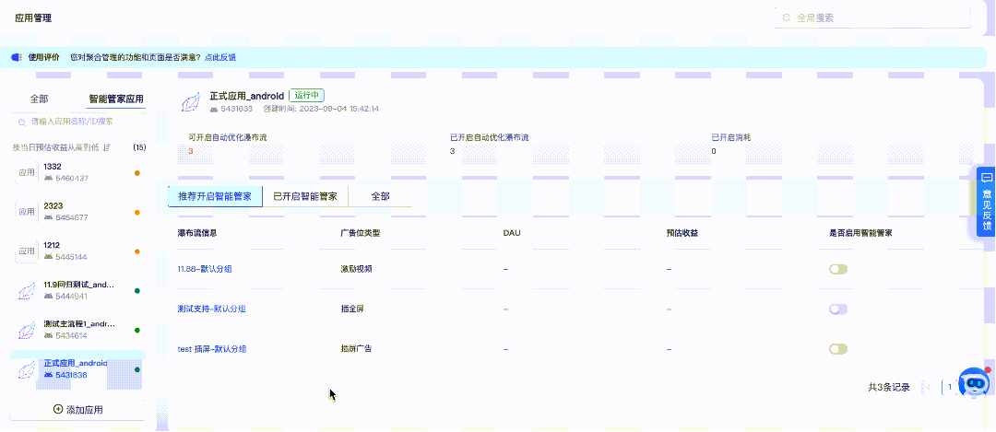Image resolution: width=996 pixels, height=432 pixels.
Task: Click the 应用 placeholder icon for app 1332
Action: [27, 172]
